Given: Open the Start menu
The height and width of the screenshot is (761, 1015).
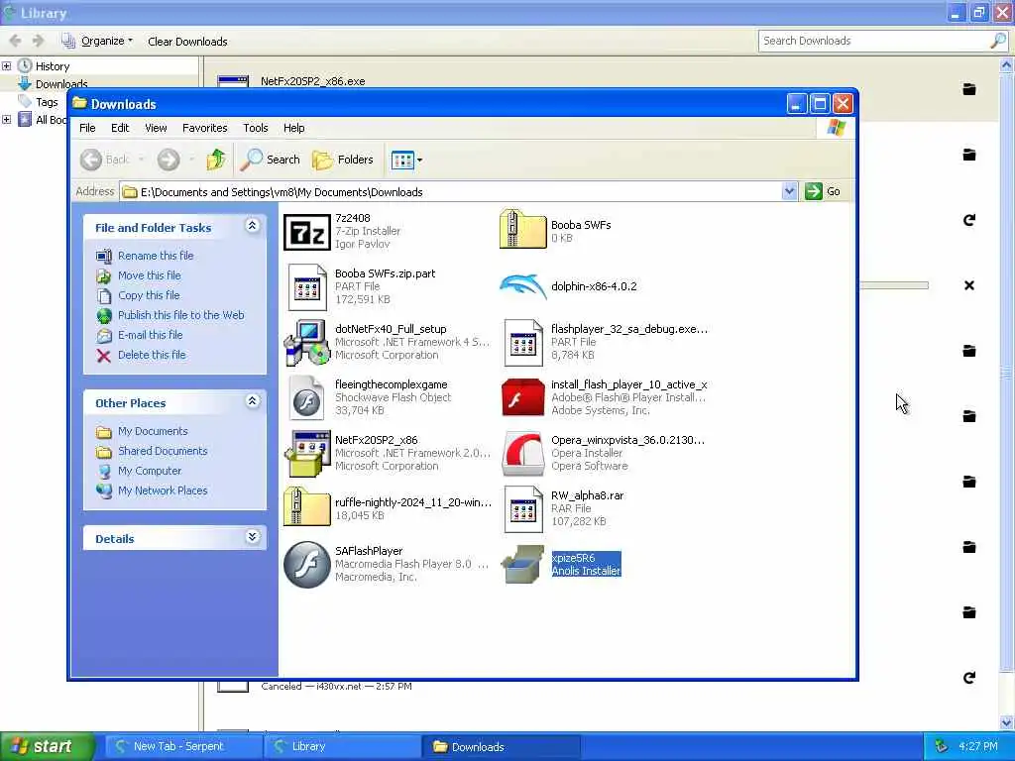Looking at the screenshot, I should click(x=47, y=746).
